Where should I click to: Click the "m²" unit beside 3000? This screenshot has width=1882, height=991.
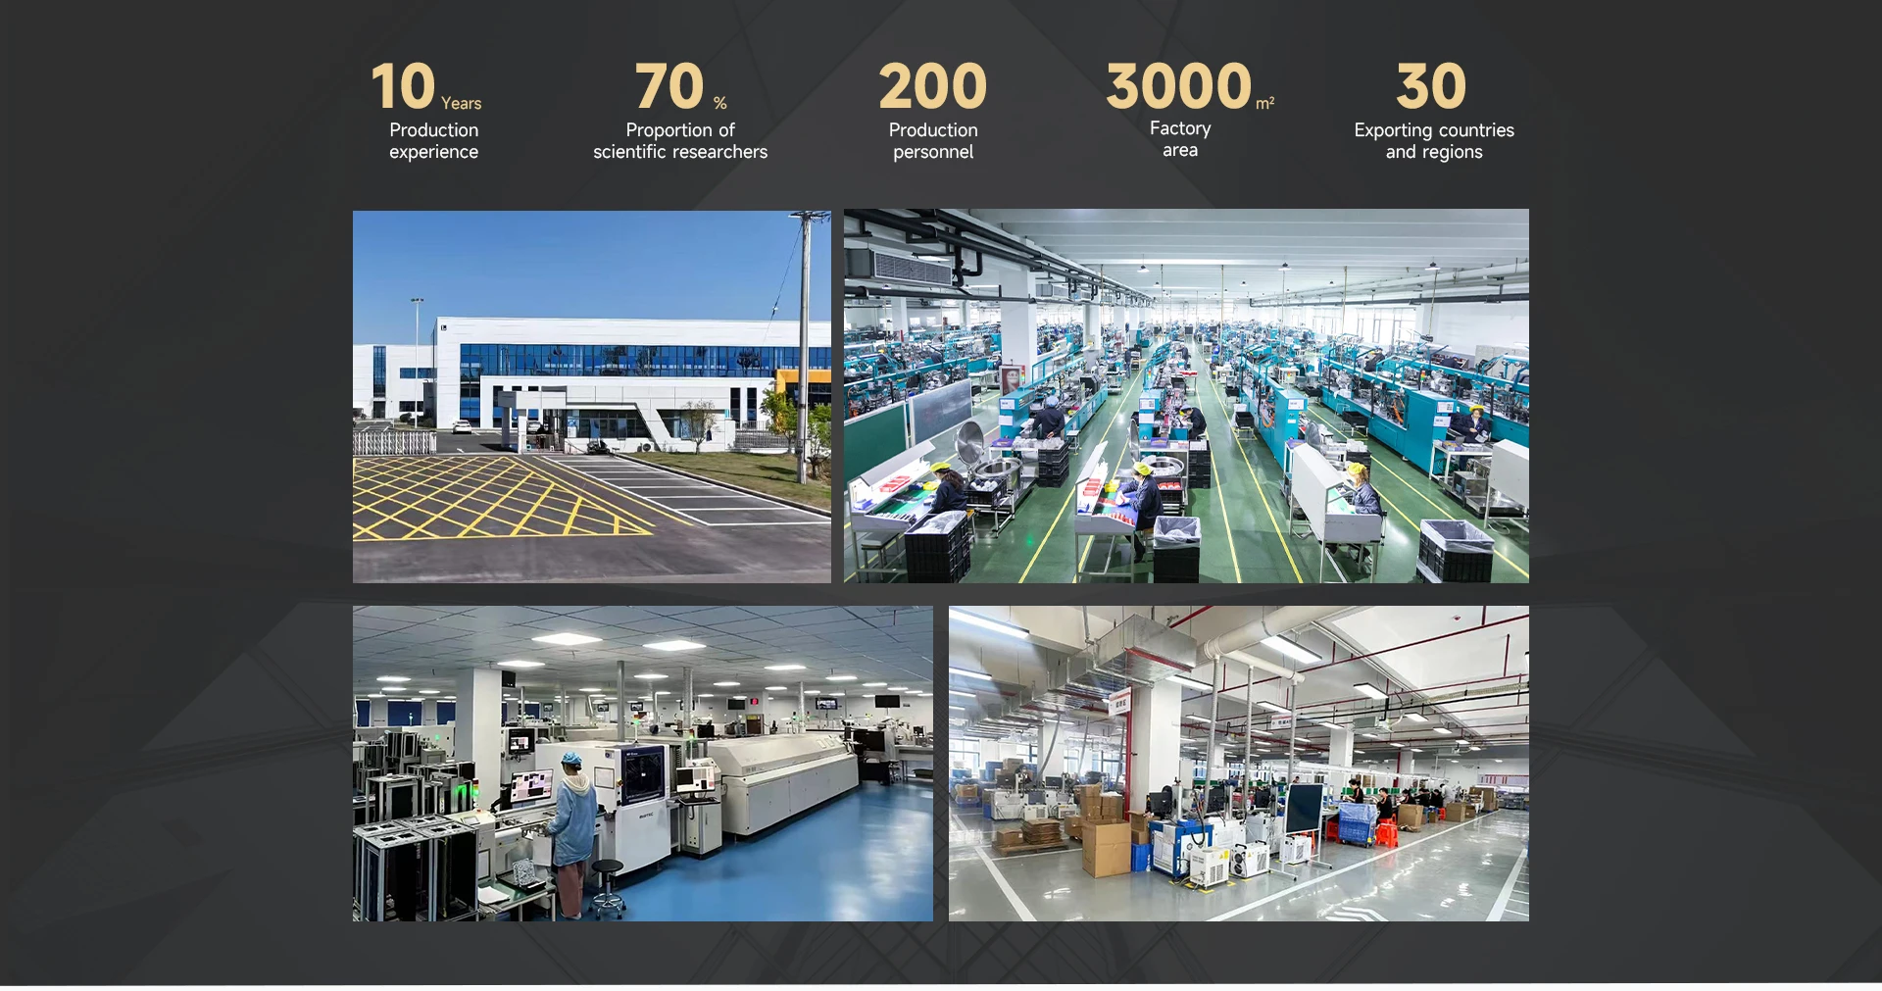tap(1265, 102)
